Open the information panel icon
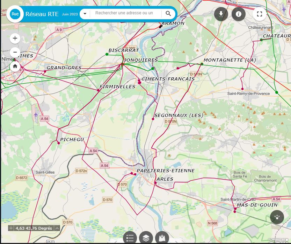291x244 pixels. point(239,14)
